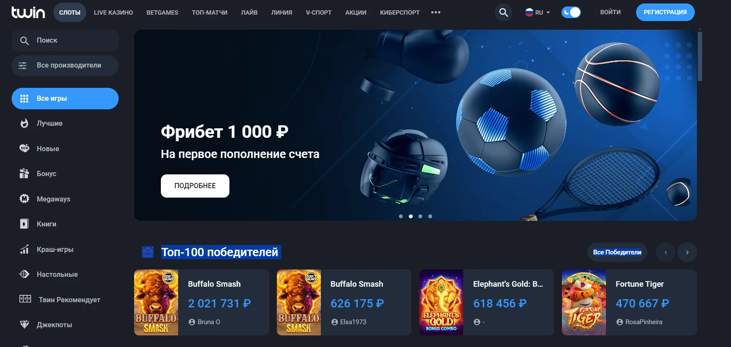Open the twin logo home link
731x347 pixels.
(x=28, y=12)
